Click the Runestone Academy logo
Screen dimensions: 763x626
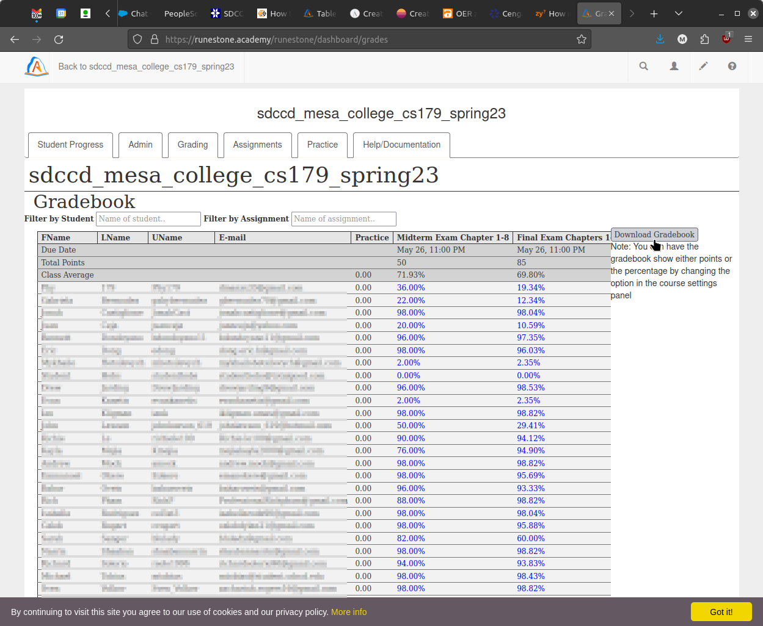37,67
